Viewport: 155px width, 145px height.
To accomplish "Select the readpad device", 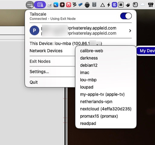I will click(106, 124).
